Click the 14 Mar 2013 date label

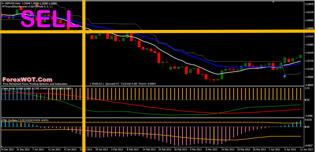click(228, 150)
